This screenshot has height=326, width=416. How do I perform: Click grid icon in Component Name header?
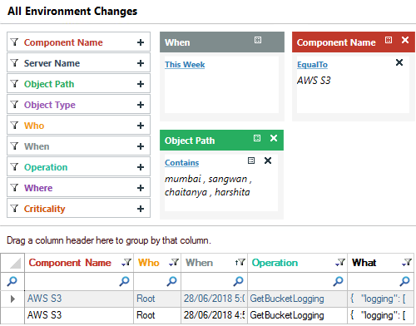pyautogui.click(x=389, y=40)
